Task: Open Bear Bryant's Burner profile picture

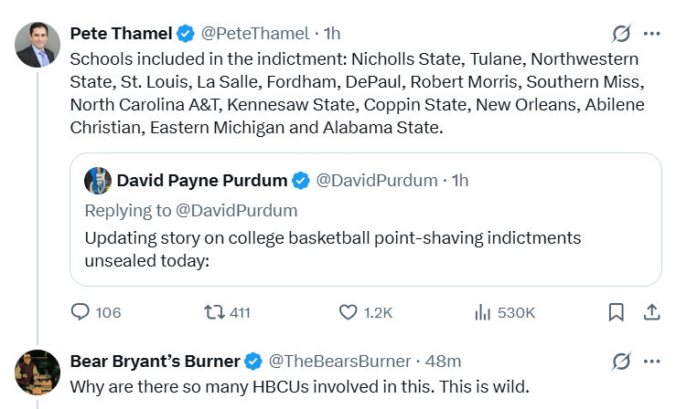Action: point(38,372)
